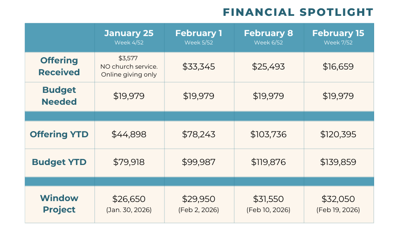Click the $3,577 online giving only cell
Image resolution: width=397 pixels, height=231 pixels.
(129, 66)
